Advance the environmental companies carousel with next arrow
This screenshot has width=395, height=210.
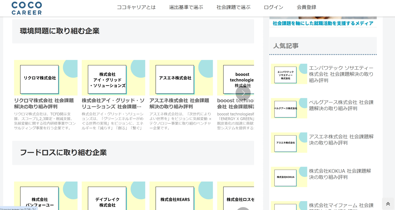(x=243, y=93)
